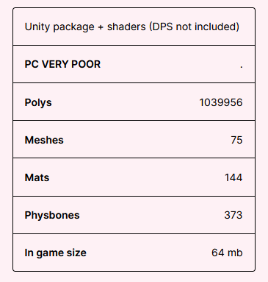Click the word shaders in header row
The image size is (268, 282).
click(x=126, y=27)
